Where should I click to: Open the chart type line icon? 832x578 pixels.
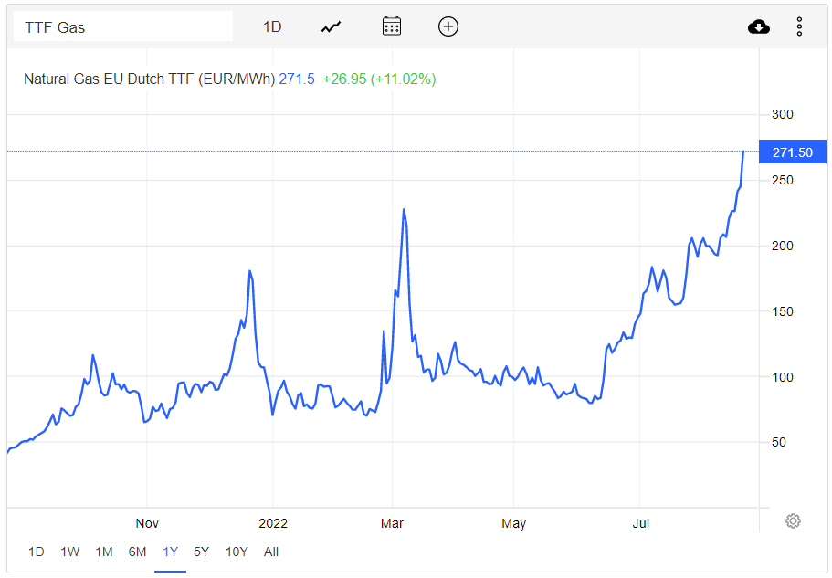click(332, 27)
